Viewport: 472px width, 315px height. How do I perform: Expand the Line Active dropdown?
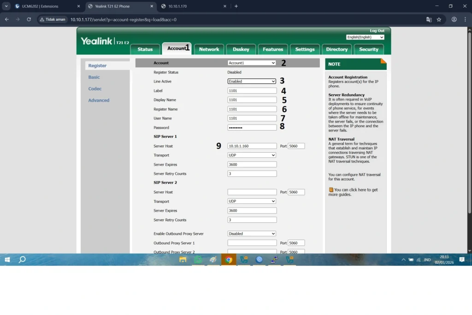point(252,81)
